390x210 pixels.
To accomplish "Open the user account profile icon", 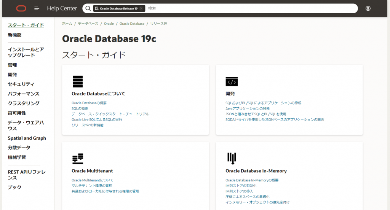I will [x=368, y=8].
